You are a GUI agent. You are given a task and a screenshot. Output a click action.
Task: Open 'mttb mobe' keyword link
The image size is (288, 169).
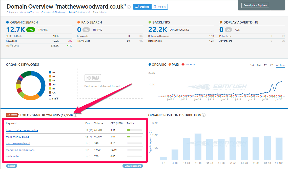[12, 157]
